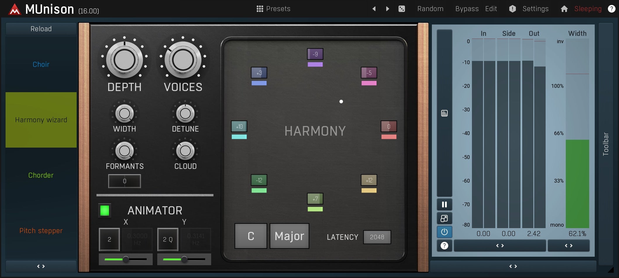Click the random preset dice icon
Screen dimensions: 619x278
click(x=402, y=9)
